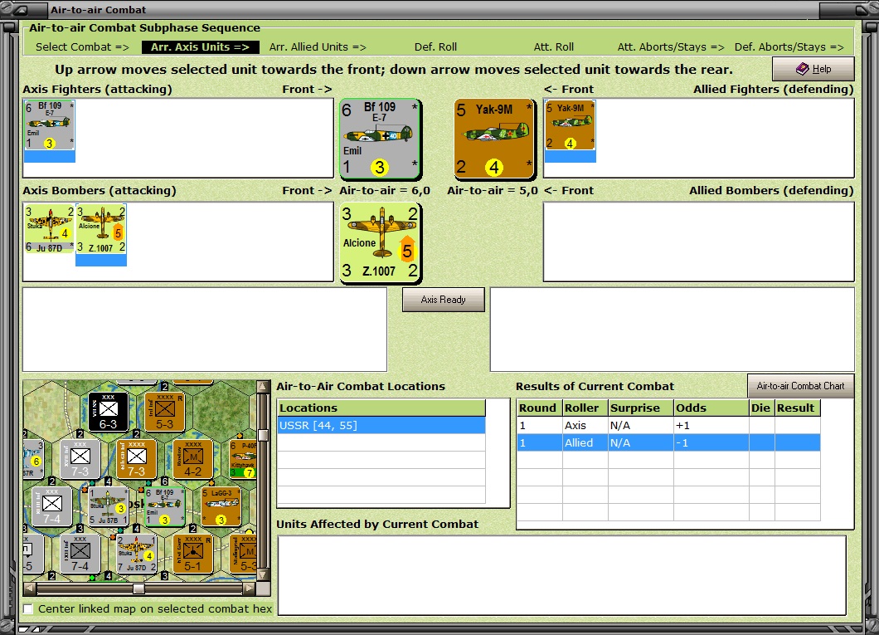Select small Z.1007 Alcione bomber counter
The height and width of the screenshot is (635, 879).
101,229
